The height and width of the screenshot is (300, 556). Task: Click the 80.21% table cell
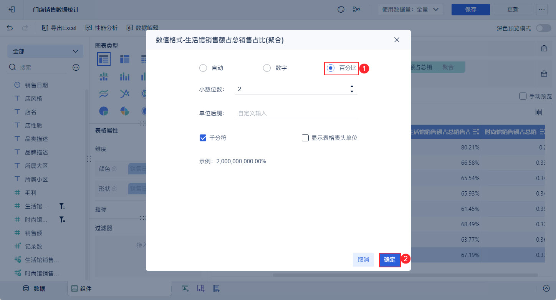[470, 148]
